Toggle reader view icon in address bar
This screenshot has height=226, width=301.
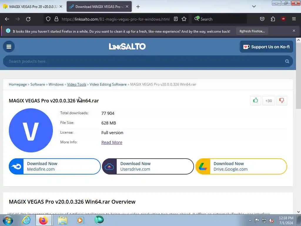pos(176,19)
